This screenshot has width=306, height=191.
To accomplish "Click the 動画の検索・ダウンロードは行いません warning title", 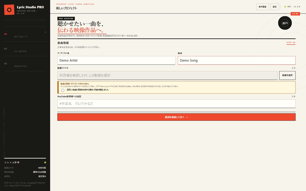I will pyautogui.click(x=75, y=84).
